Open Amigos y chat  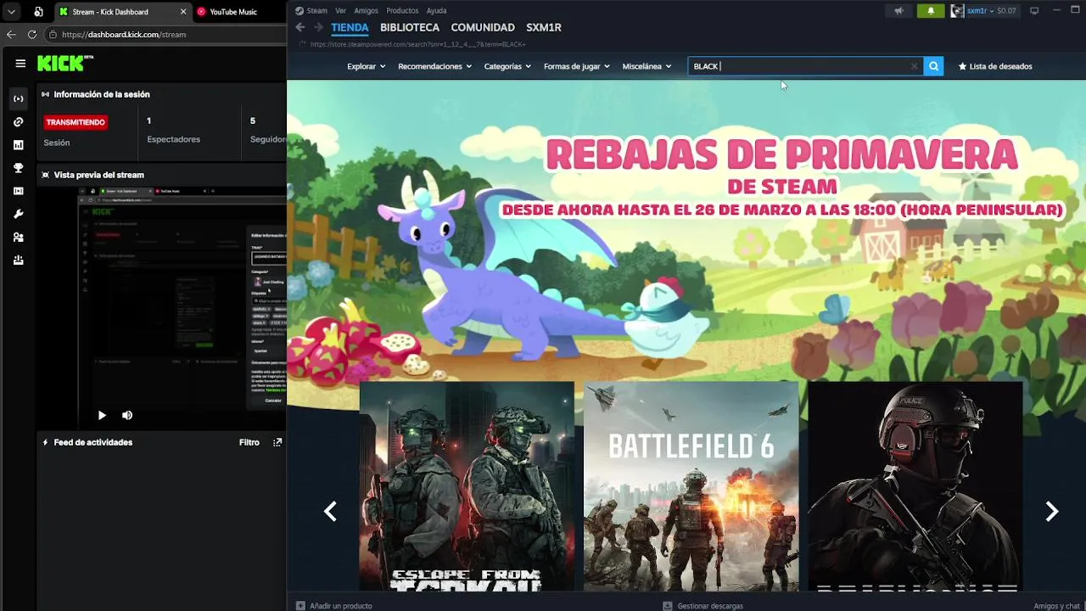(x=1056, y=606)
